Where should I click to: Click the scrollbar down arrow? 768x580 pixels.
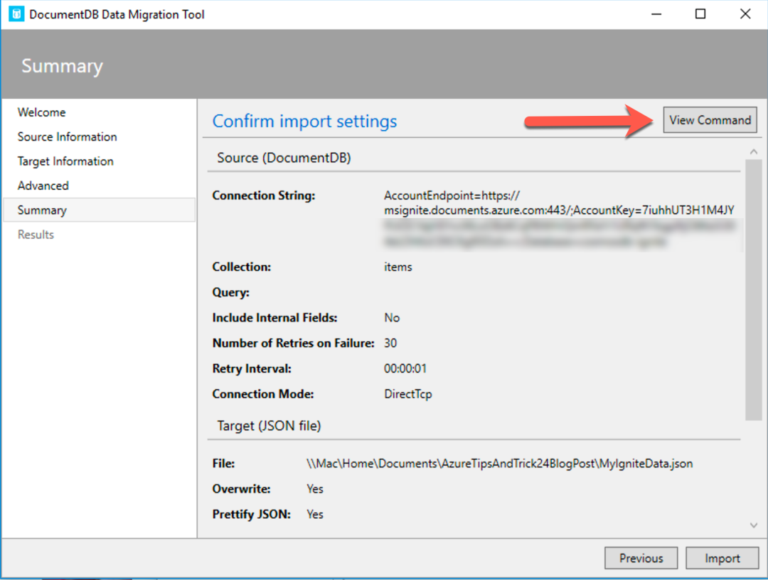coord(753,525)
